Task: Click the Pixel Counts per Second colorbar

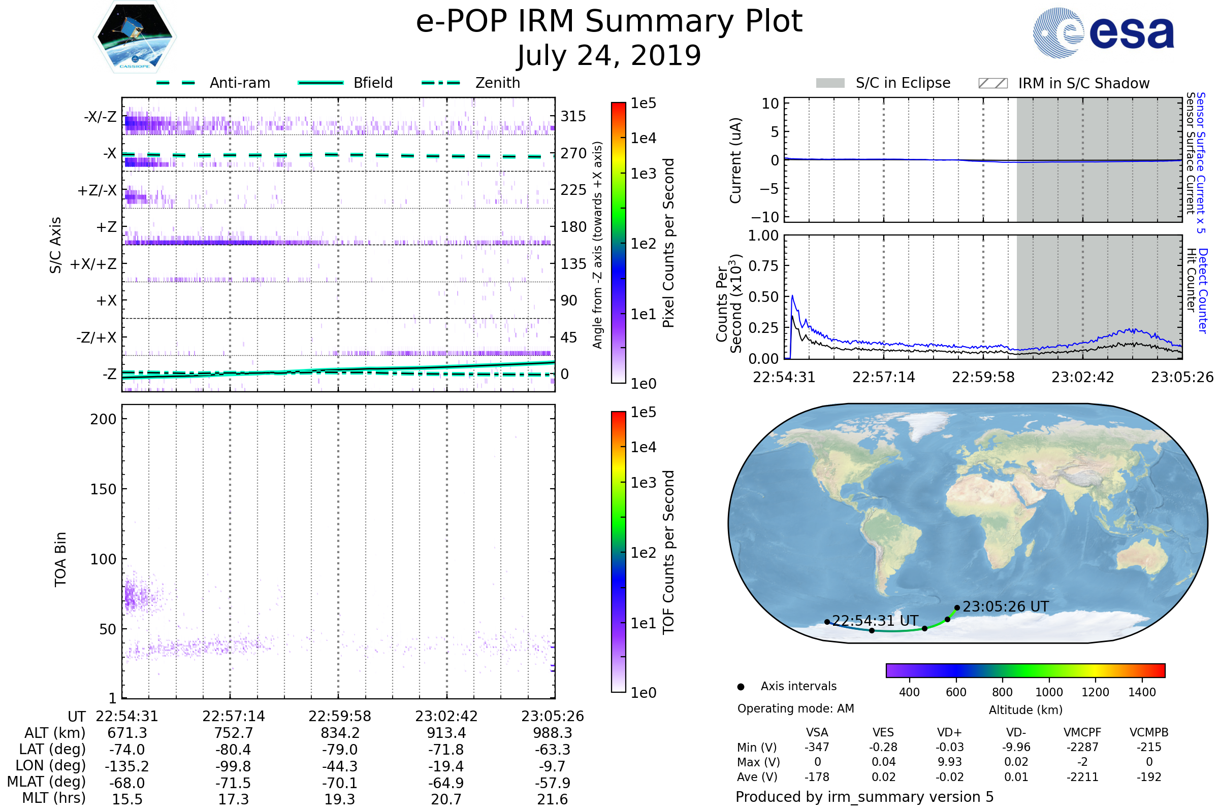Action: tap(618, 243)
